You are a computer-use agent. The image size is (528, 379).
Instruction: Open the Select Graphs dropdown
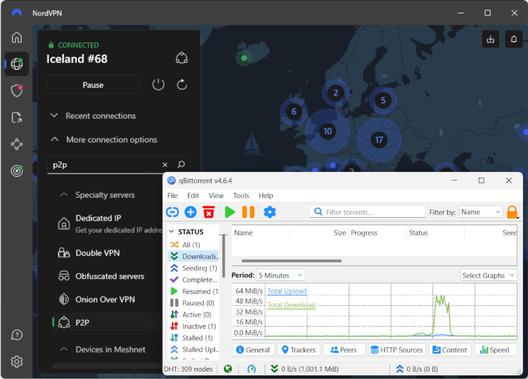(488, 275)
